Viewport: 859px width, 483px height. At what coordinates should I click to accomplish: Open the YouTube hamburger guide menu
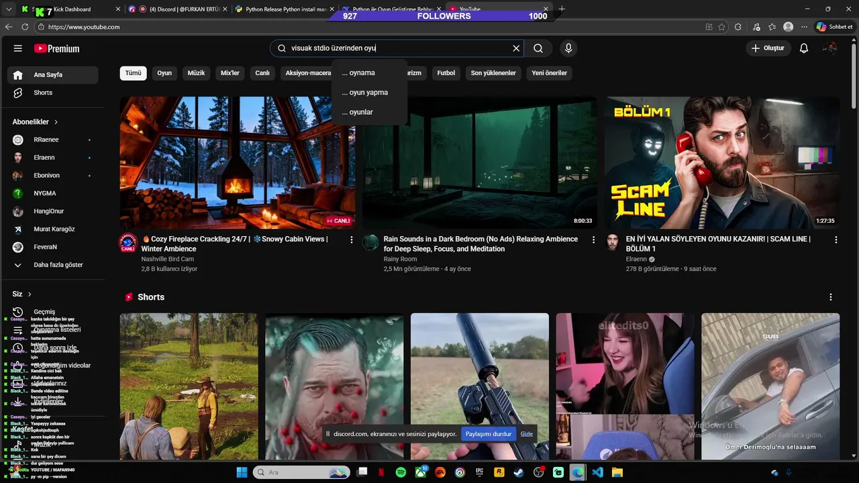pos(18,48)
